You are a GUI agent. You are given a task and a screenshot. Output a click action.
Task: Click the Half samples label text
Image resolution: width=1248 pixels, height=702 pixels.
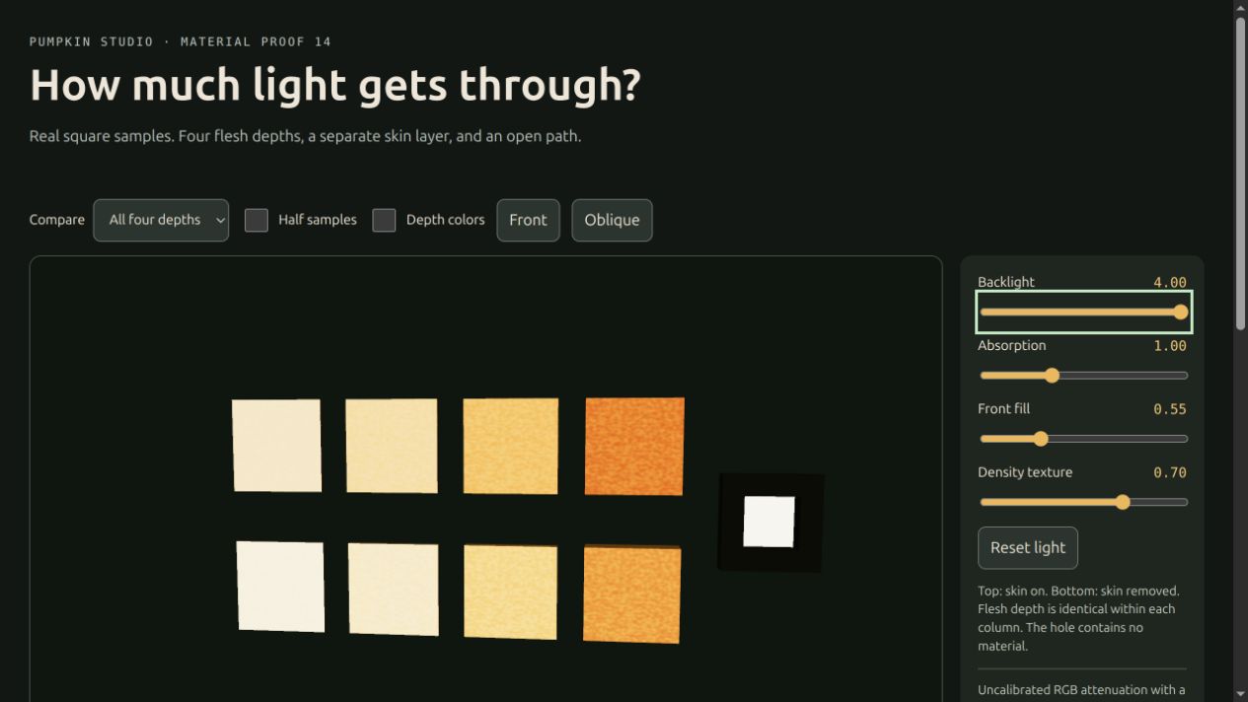[318, 220]
